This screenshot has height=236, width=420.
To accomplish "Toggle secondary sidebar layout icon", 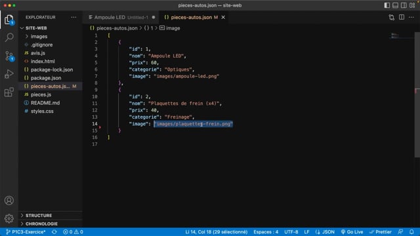I will tap(404, 5).
